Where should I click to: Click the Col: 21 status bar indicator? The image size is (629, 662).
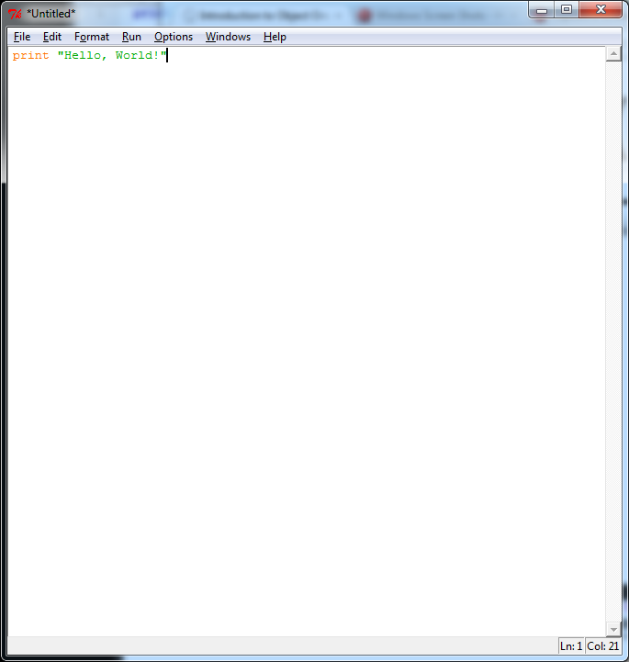click(x=602, y=646)
